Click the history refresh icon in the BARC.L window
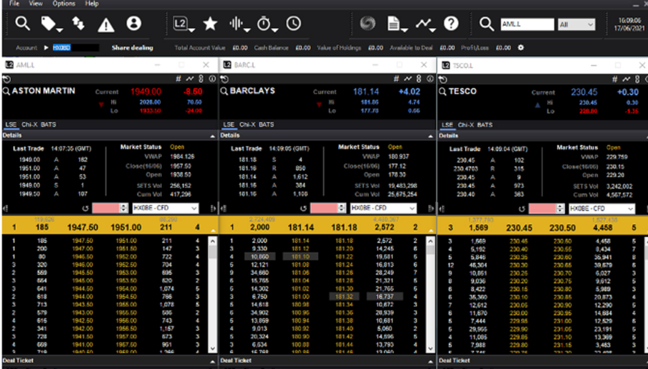Screen dimensions: 648x369 (225, 79)
